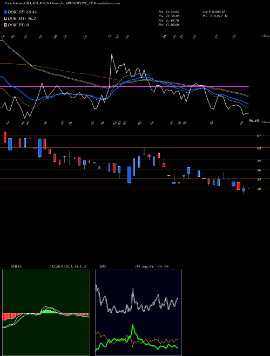The height and width of the screenshot is (356, 270).
Task: Select the DOW PT: 0 label
Action: (x=18, y=25)
